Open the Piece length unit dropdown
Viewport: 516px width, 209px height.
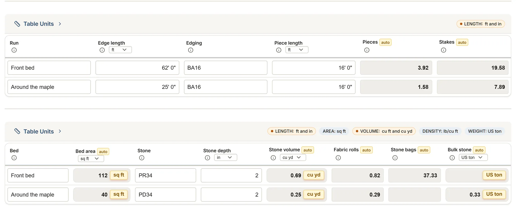[297, 50]
